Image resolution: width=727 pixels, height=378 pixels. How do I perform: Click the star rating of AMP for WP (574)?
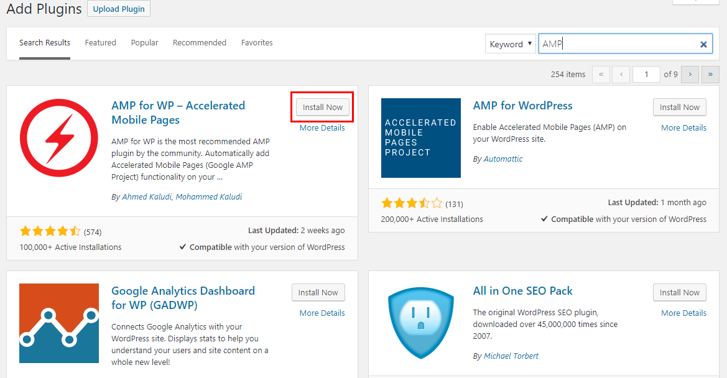[50, 231]
